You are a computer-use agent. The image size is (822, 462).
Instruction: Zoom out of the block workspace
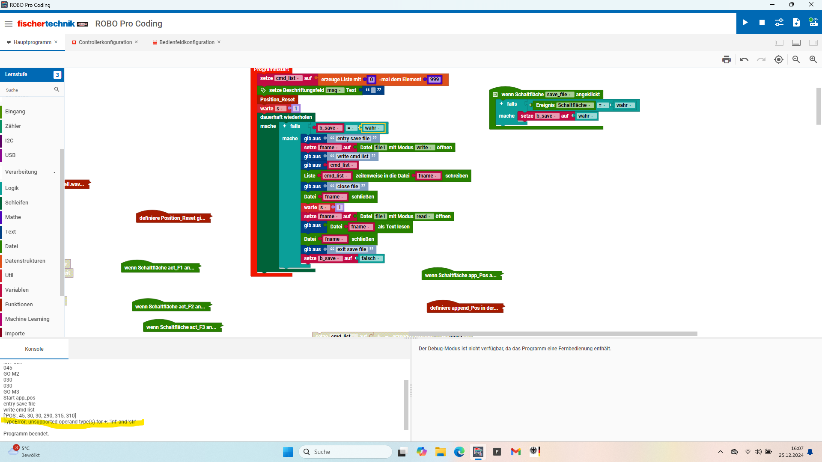click(x=796, y=59)
